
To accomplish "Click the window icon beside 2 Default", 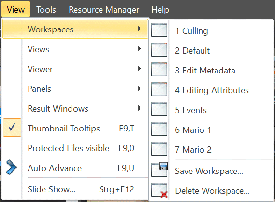I will 159,50.
